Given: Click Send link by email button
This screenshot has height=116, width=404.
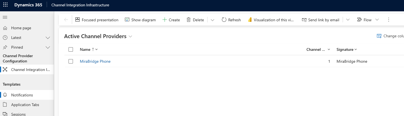Looking at the screenshot, I should [x=321, y=20].
